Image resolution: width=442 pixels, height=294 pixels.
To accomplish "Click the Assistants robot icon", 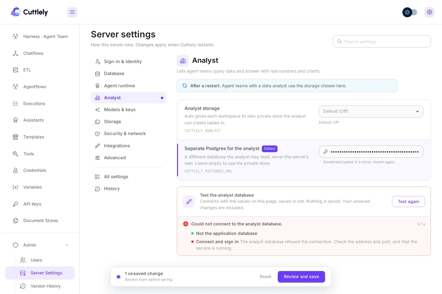I will point(15,120).
